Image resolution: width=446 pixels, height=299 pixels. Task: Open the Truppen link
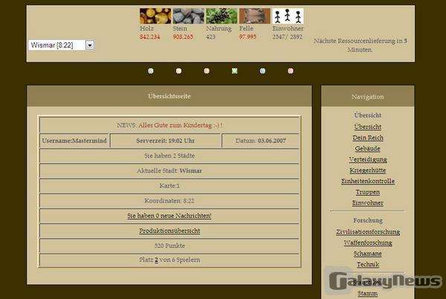click(368, 192)
